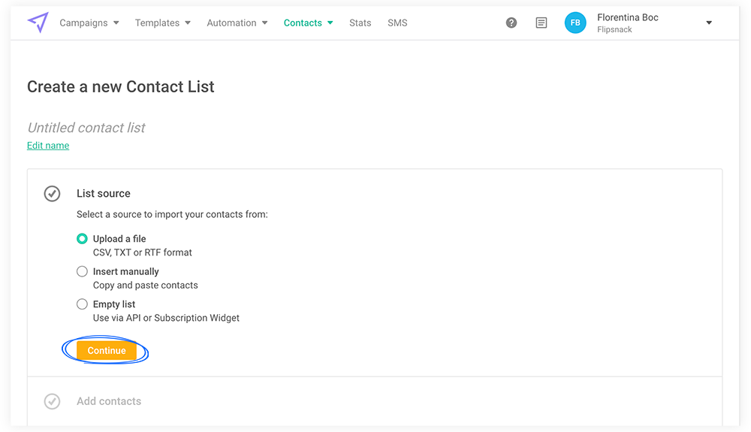Expand the Automation dropdown arrow
The height and width of the screenshot is (432, 751).
(265, 23)
